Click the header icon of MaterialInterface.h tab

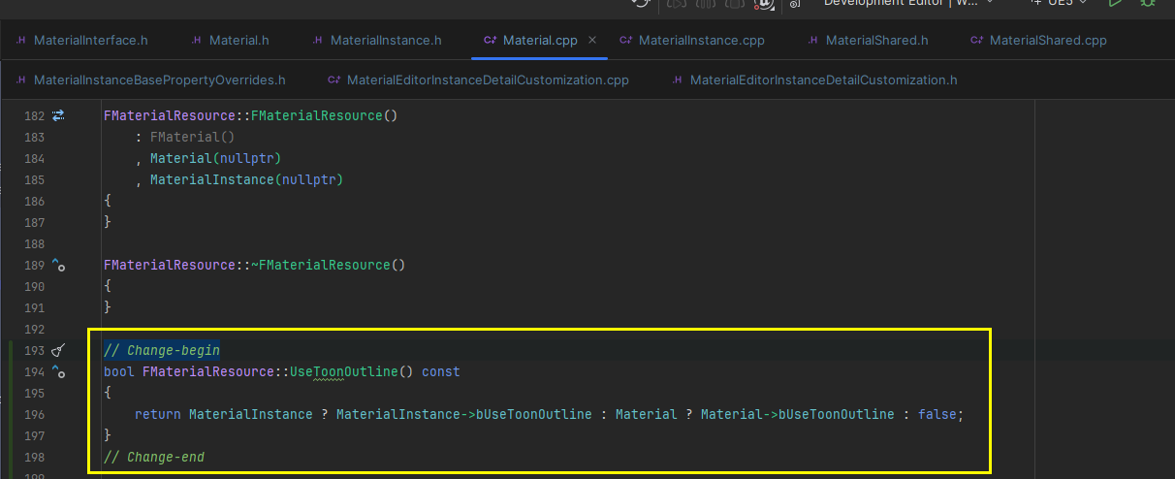(20, 41)
